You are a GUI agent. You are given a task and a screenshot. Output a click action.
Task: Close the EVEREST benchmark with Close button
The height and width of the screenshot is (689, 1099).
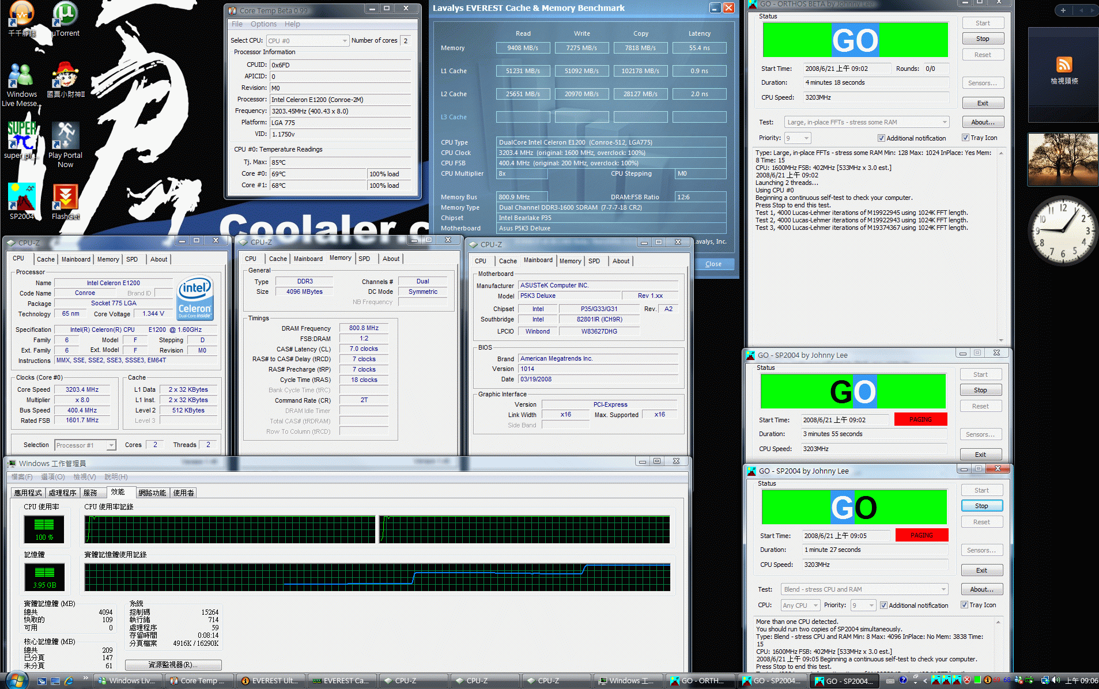coord(713,264)
